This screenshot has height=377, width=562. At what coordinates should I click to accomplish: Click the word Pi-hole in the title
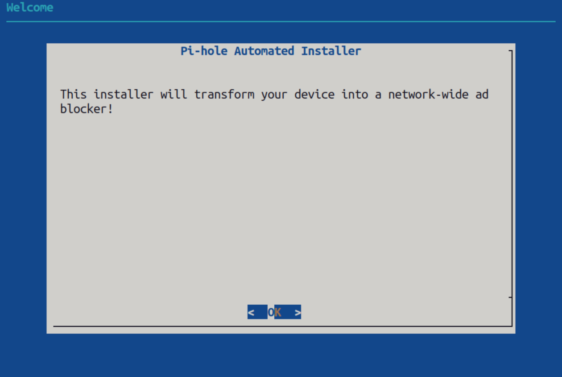point(204,51)
